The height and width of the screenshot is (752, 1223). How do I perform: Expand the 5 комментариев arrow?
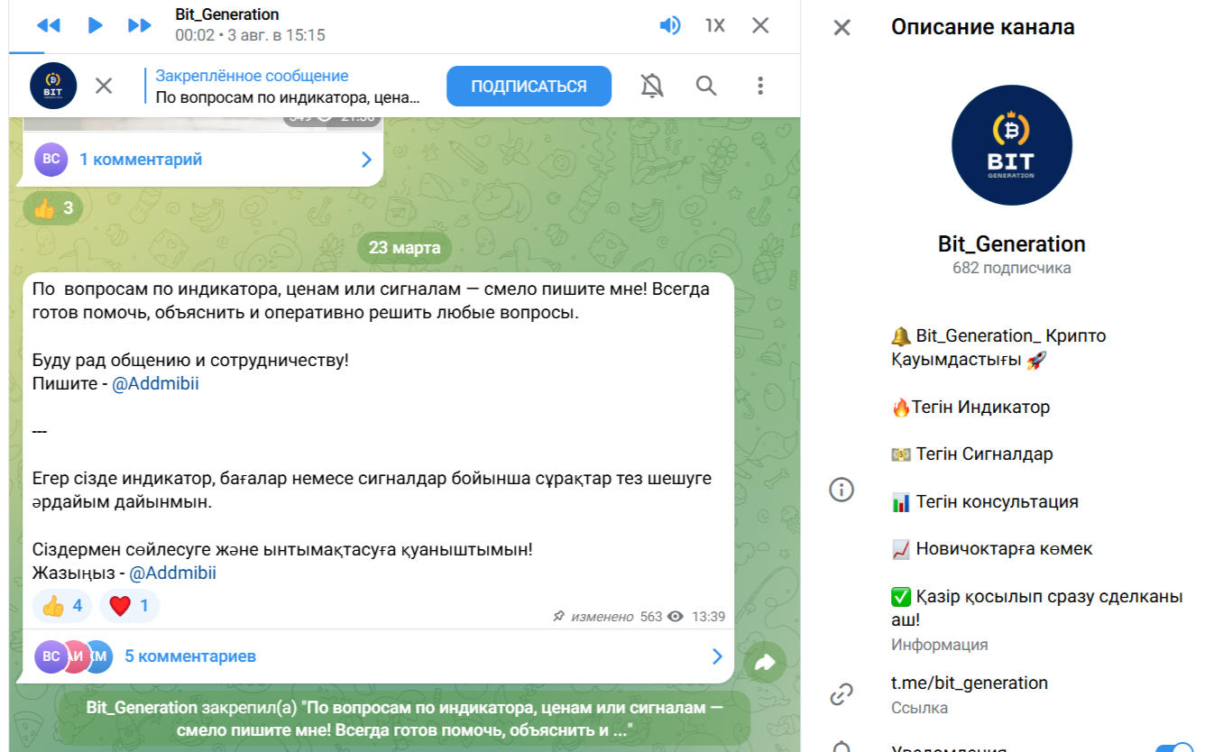coord(718,656)
